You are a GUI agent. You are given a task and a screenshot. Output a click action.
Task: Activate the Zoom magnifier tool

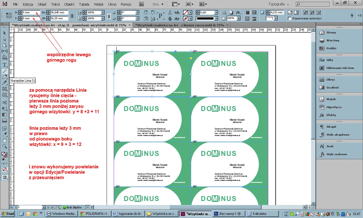tap(5, 146)
